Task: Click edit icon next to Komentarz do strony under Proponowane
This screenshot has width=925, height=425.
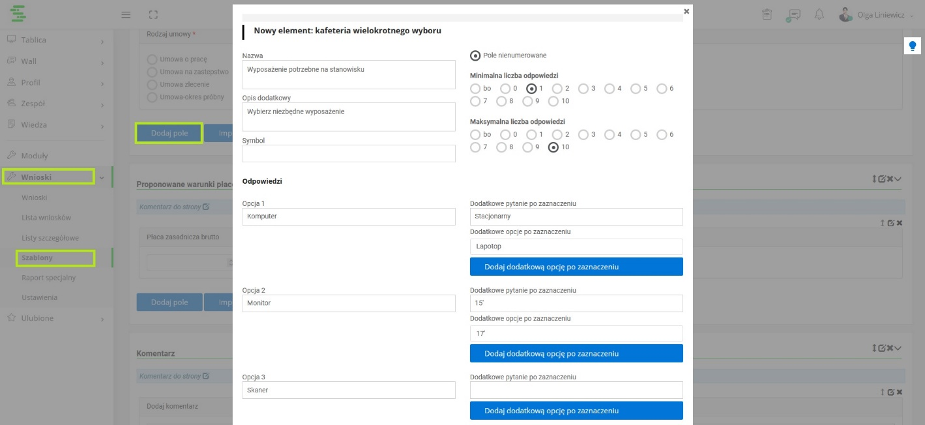Action: (206, 207)
